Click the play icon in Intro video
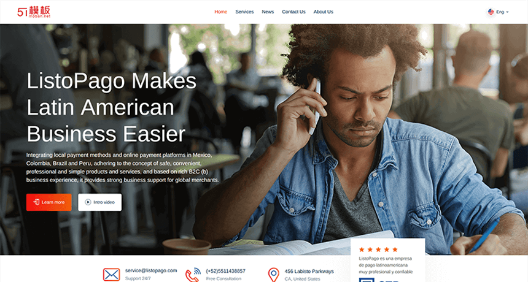This screenshot has width=528, height=282. 88,202
